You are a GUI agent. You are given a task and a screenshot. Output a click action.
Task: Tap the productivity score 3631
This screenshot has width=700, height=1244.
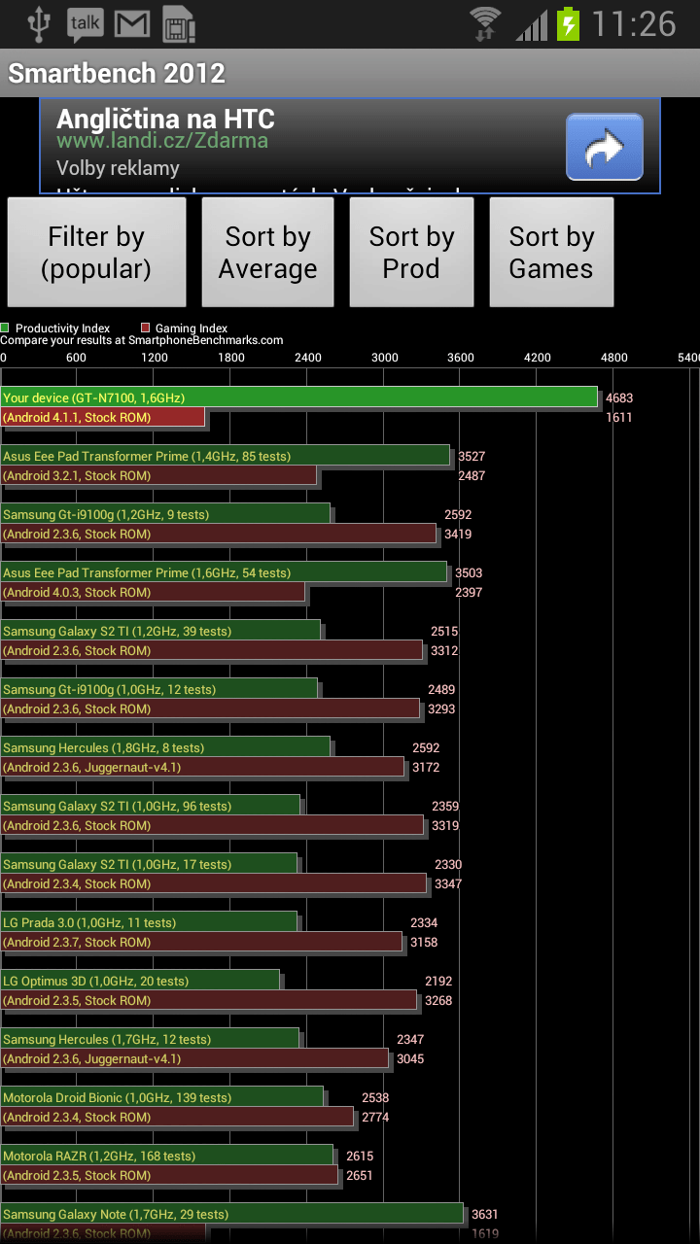(484, 1214)
